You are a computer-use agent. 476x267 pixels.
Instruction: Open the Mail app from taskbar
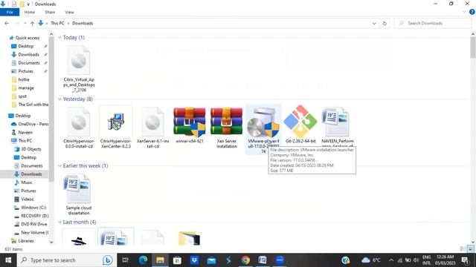pos(211,260)
